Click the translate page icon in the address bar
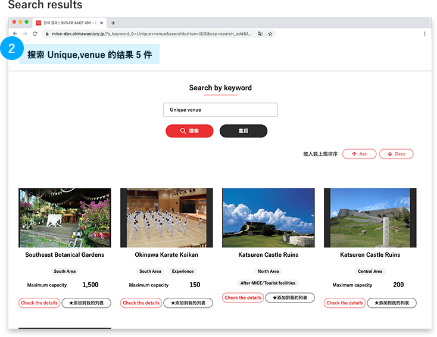437x337 pixels. click(260, 34)
